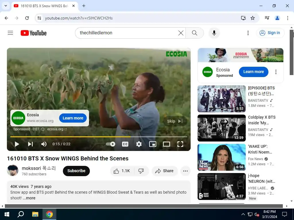This screenshot has width=294, height=220.
Task: Open the mokssori channel avatar
Action: (13, 170)
